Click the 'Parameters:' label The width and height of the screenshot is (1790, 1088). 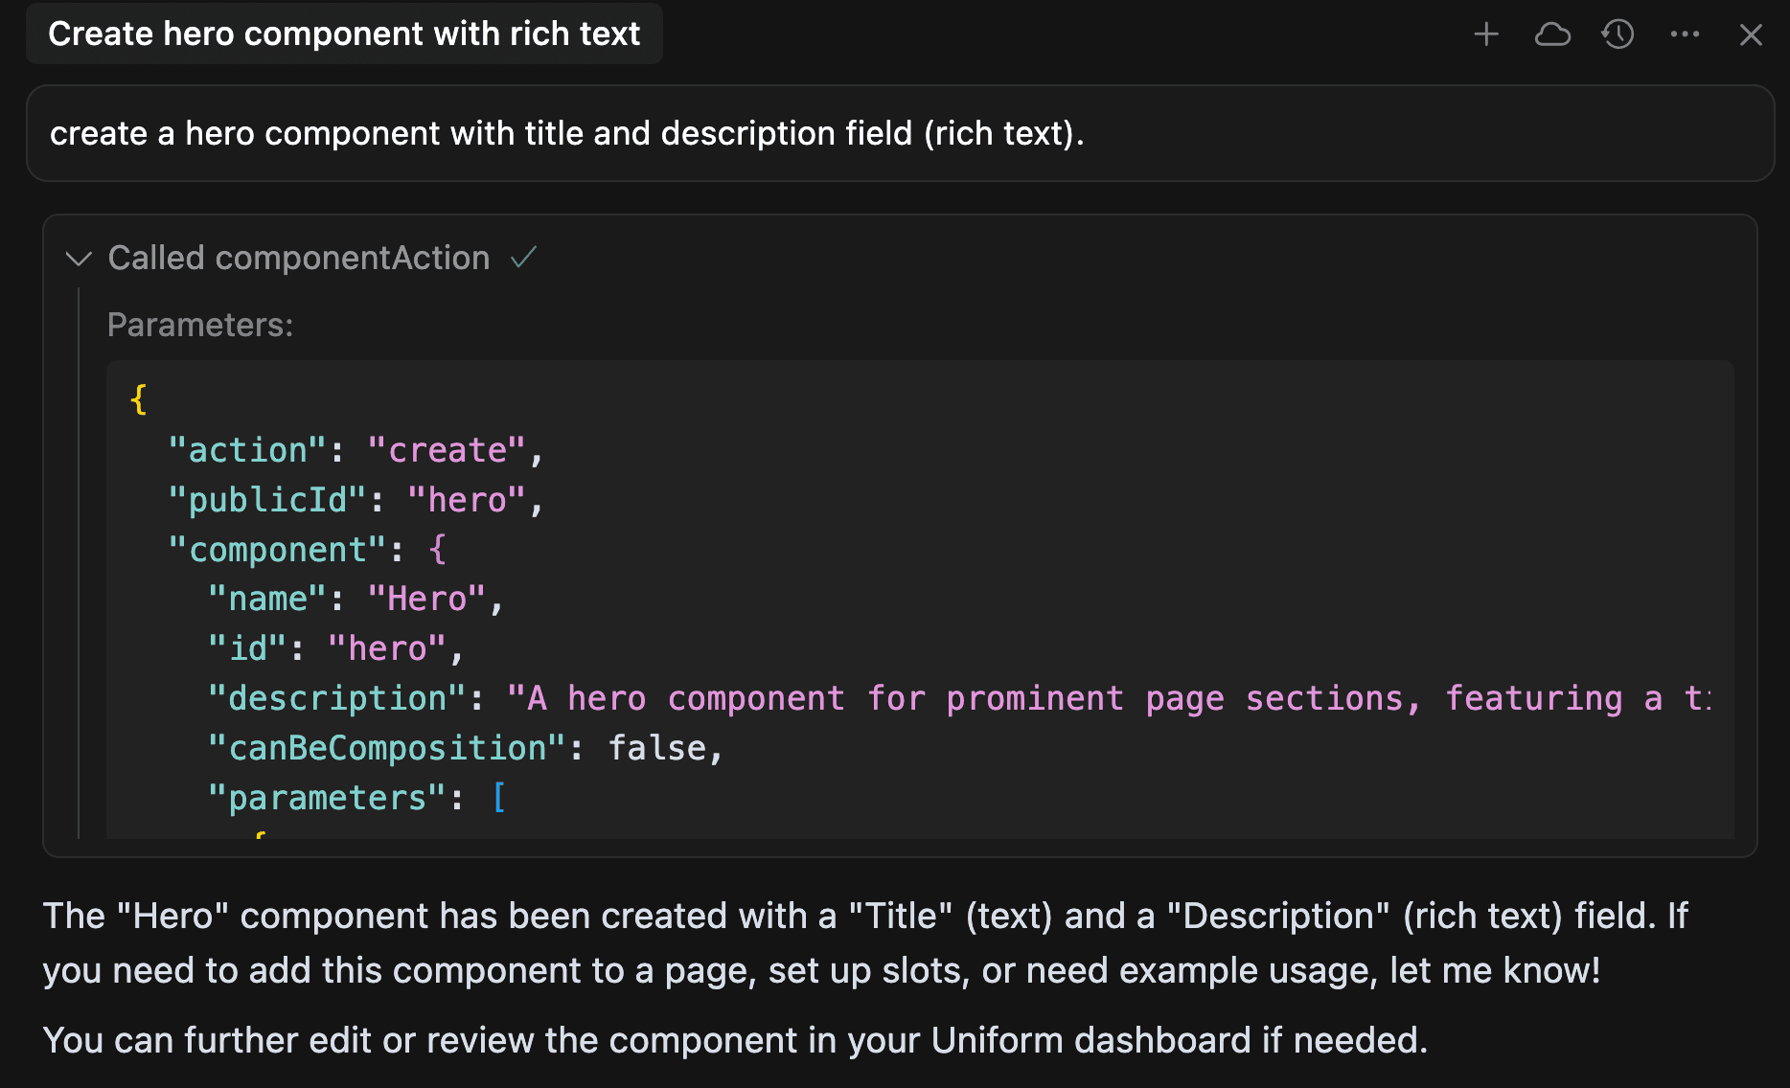click(200, 325)
